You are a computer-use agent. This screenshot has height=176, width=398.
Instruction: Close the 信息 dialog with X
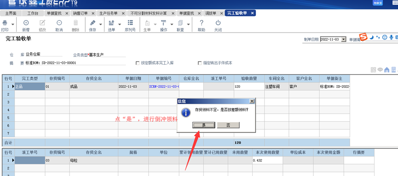(252, 101)
